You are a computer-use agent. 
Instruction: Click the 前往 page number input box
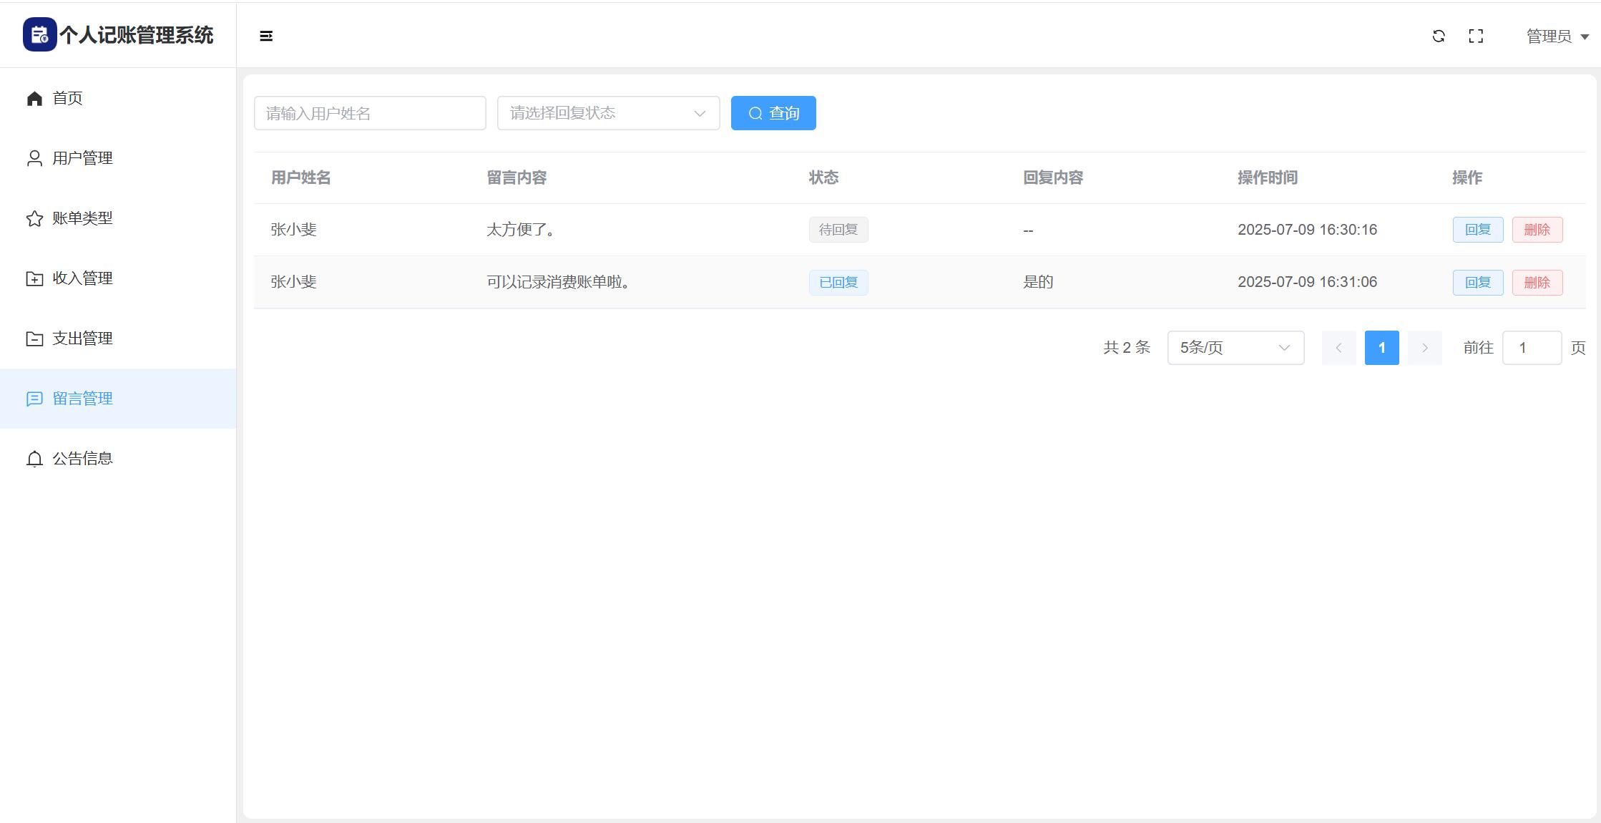1532,348
